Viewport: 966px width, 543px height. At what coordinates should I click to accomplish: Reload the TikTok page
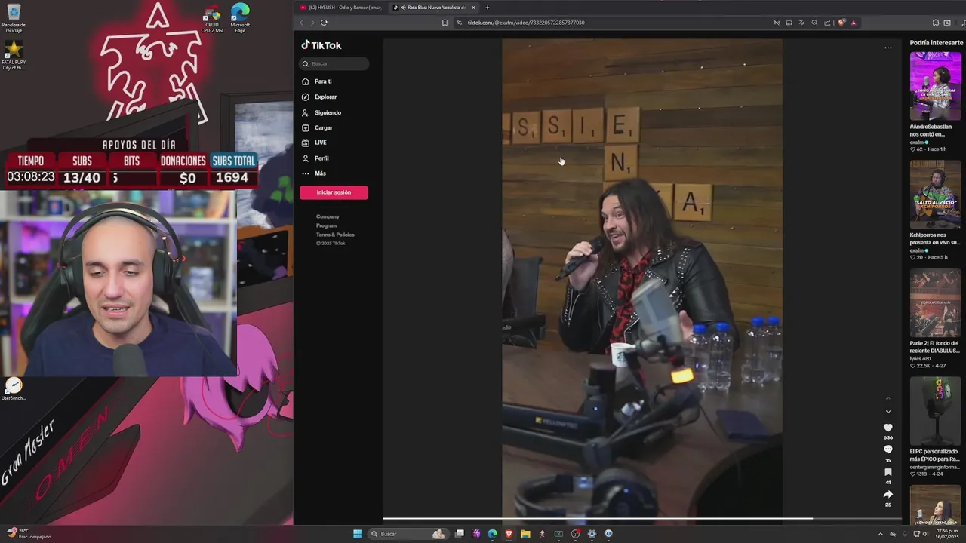click(324, 23)
